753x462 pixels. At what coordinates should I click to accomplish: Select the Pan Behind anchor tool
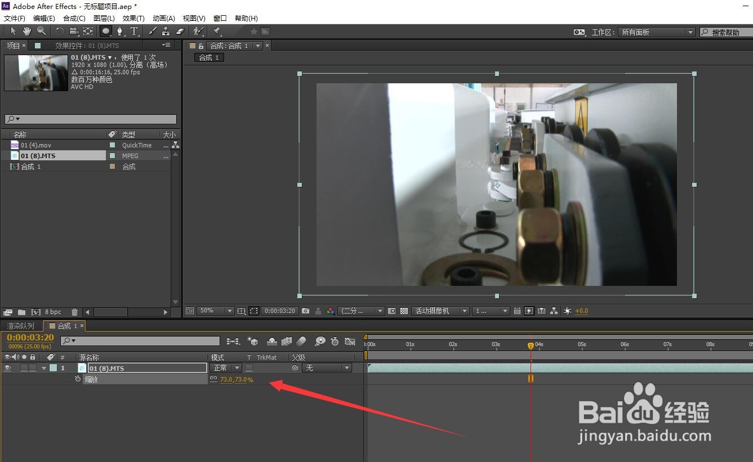(88, 32)
